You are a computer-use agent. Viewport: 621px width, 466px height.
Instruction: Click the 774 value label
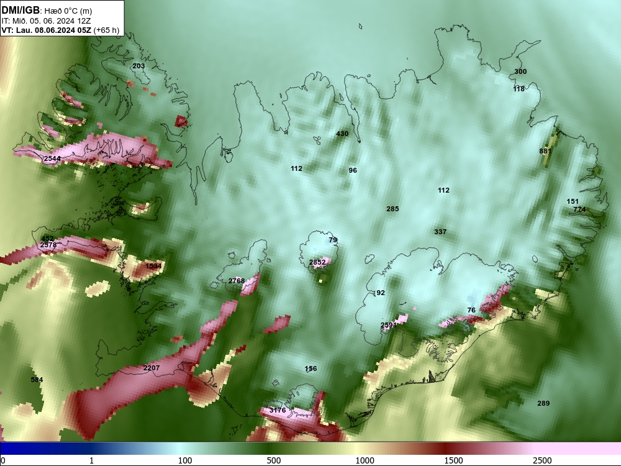tap(579, 209)
